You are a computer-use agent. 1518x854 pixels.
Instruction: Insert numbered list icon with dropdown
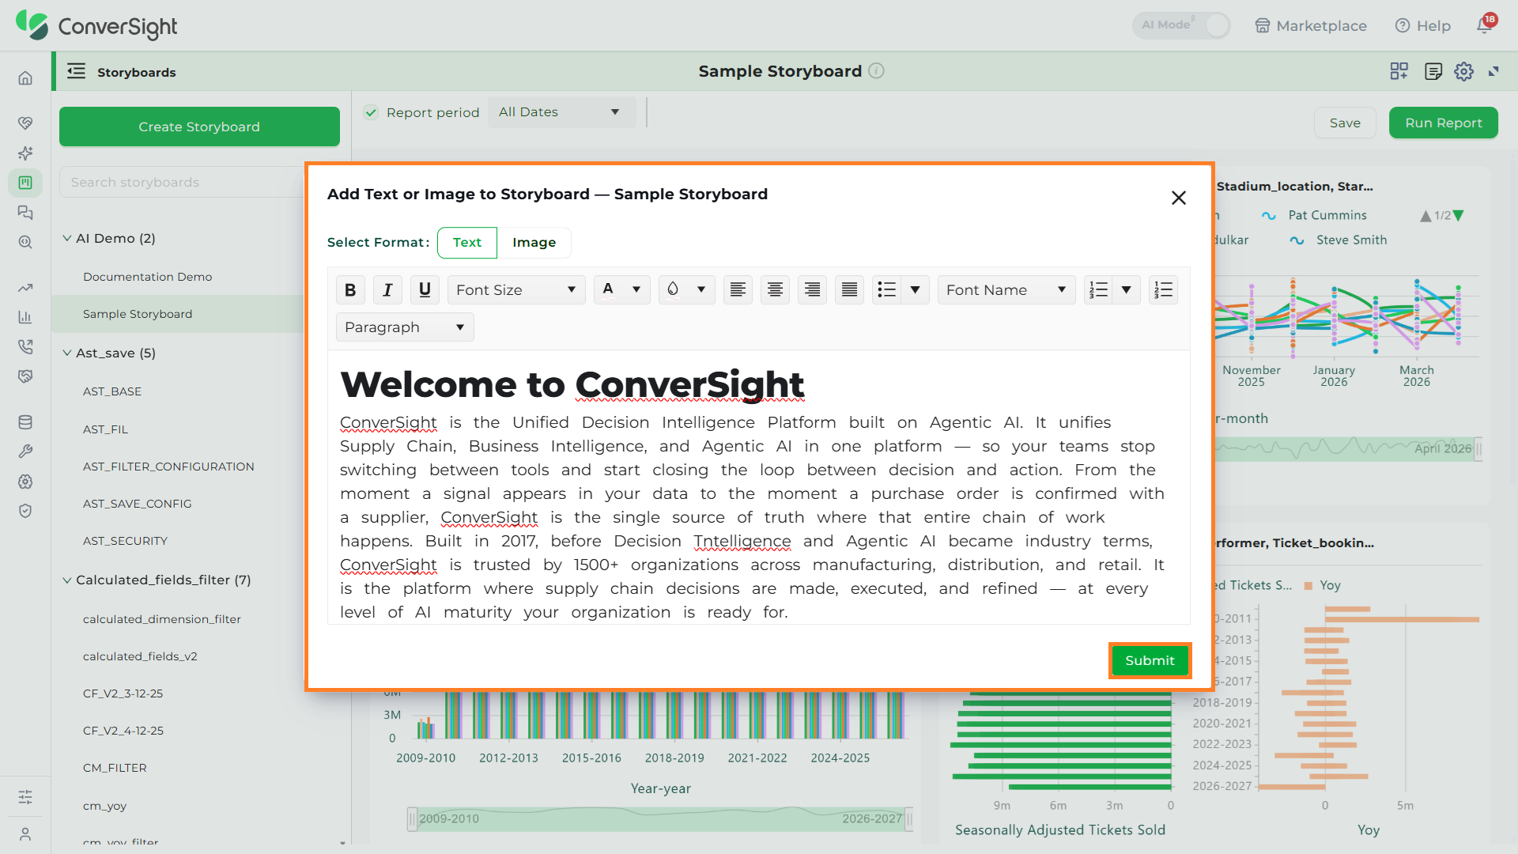click(1098, 290)
